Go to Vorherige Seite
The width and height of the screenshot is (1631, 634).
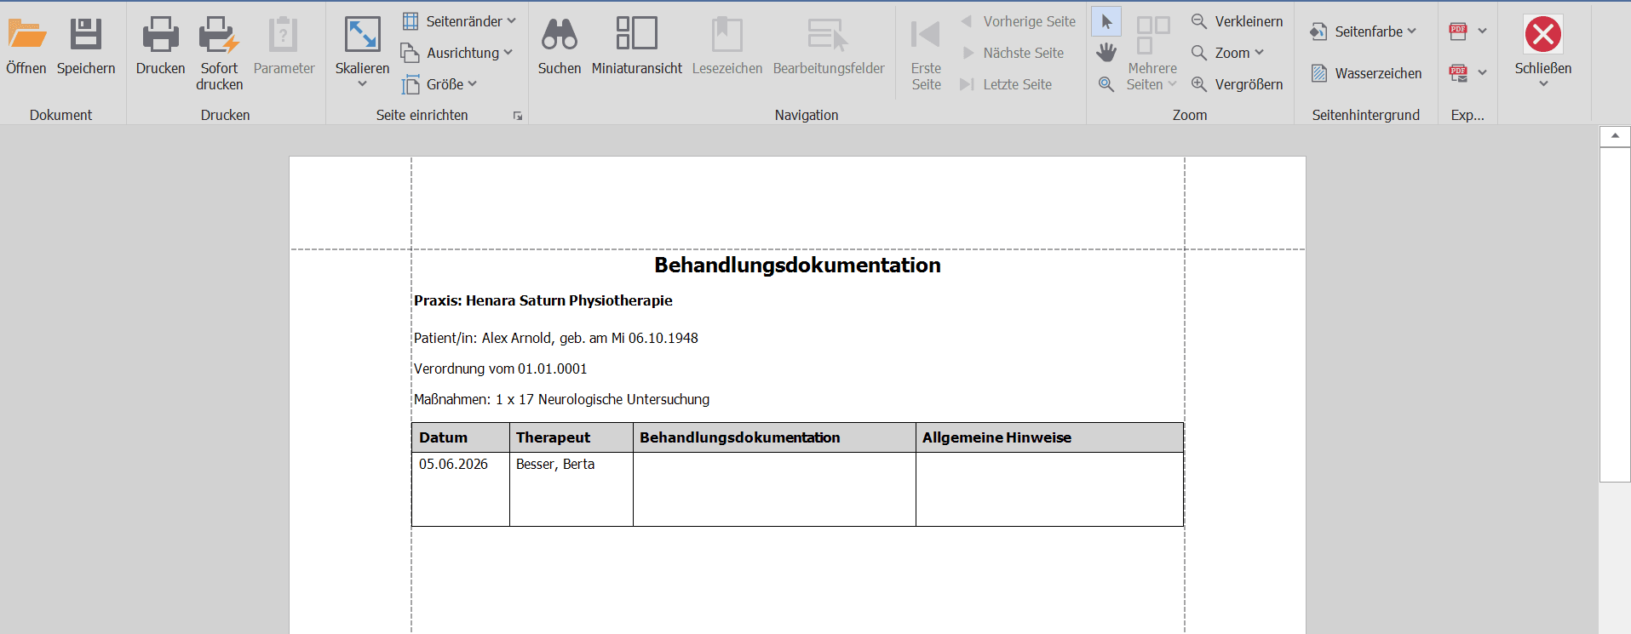click(1019, 21)
